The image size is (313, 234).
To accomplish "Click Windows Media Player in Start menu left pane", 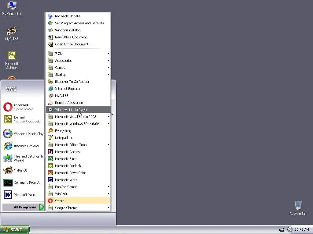I will [24, 134].
